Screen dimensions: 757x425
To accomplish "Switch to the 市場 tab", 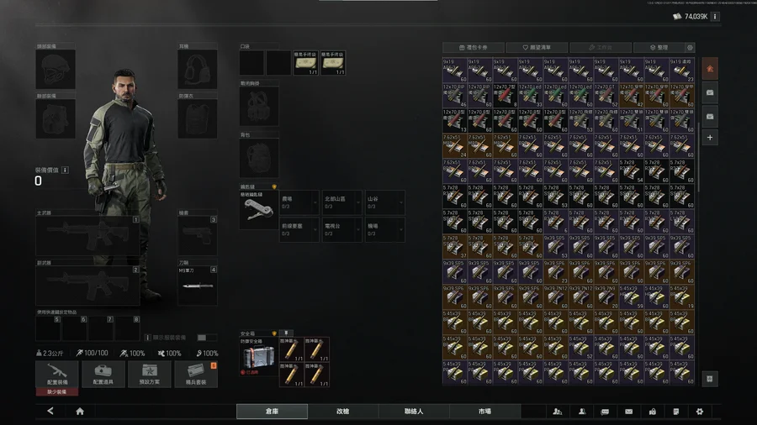I will pos(484,412).
